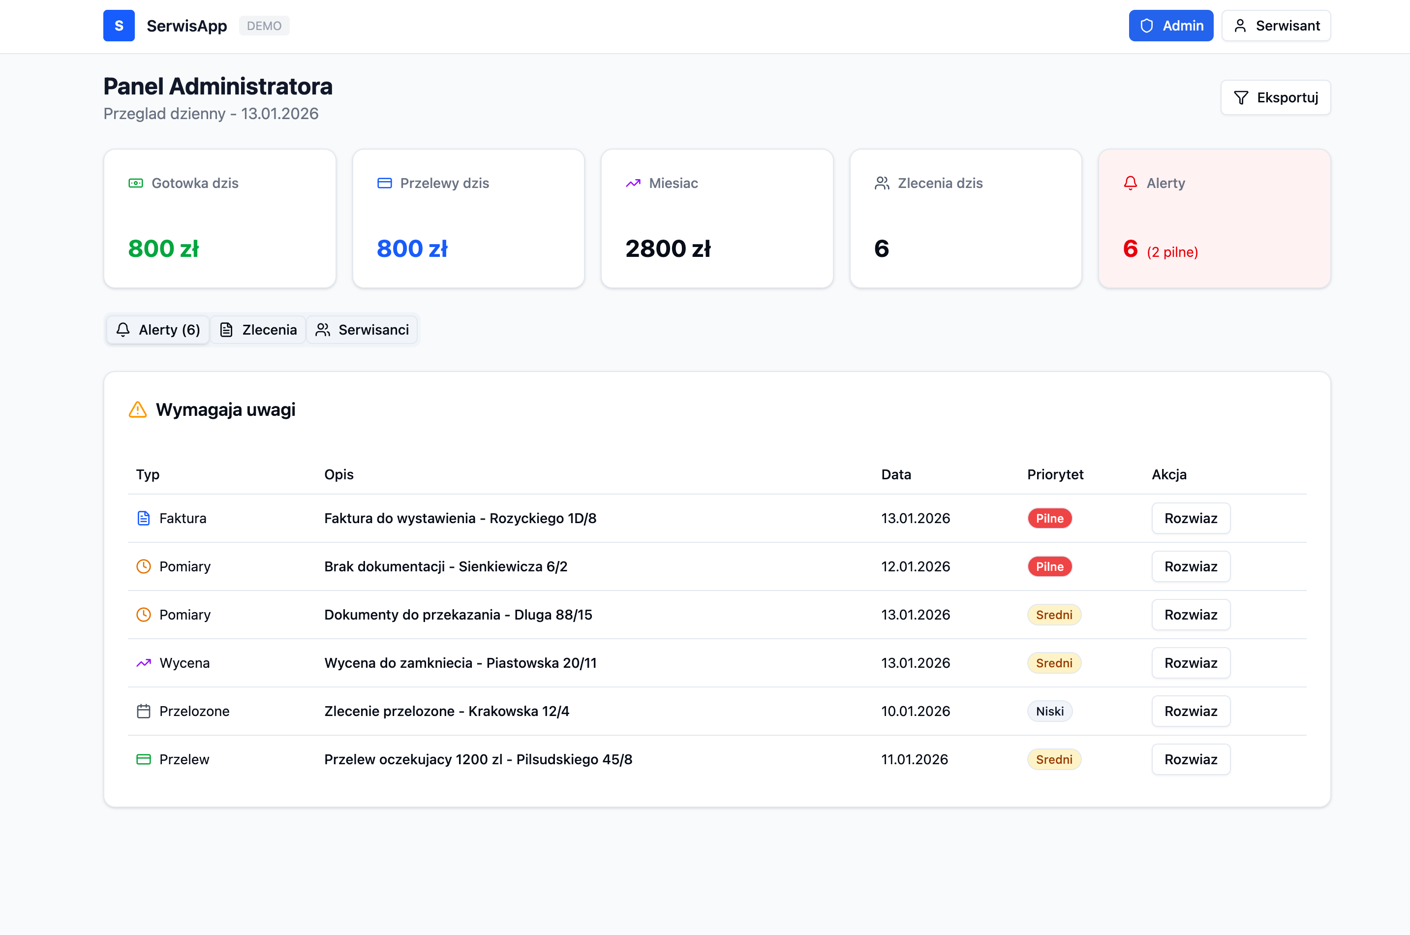Switch to the Serwisanci tab

pos(362,330)
